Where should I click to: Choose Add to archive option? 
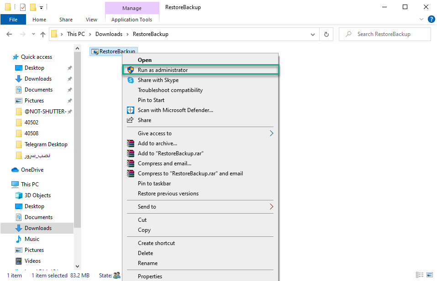(x=200, y=143)
